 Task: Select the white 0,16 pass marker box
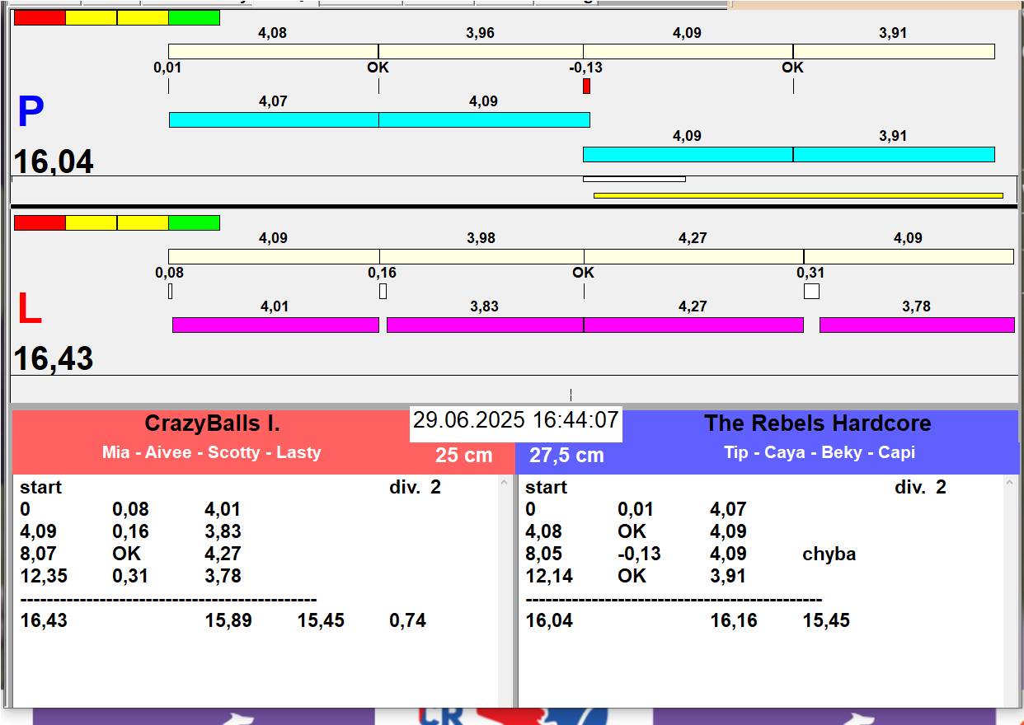click(x=383, y=291)
